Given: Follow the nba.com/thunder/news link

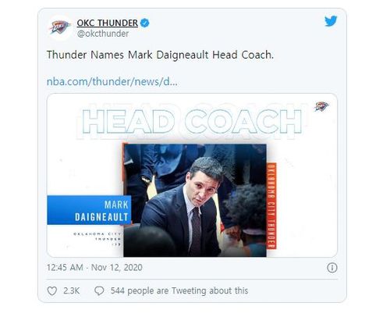Looking at the screenshot, I should 112,81.
